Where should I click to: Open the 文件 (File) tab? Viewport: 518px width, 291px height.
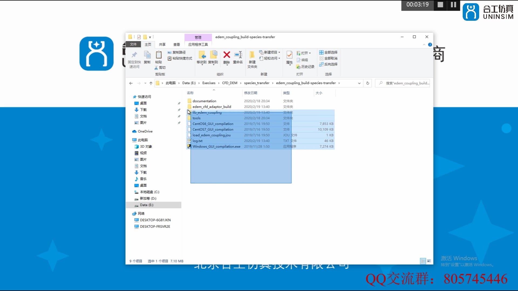(133, 44)
